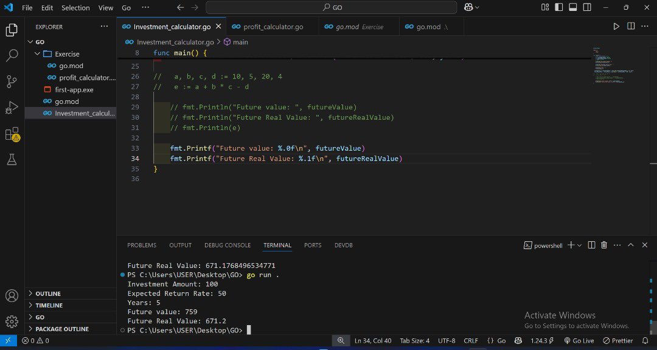
Task: Open the Run and Debug view
Action: (12, 108)
